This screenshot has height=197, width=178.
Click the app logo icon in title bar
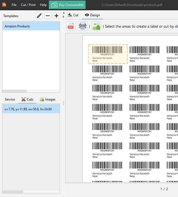coord(4,5)
